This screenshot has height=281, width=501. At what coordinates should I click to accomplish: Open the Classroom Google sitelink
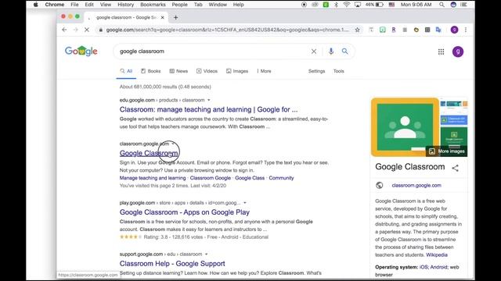pos(211,178)
